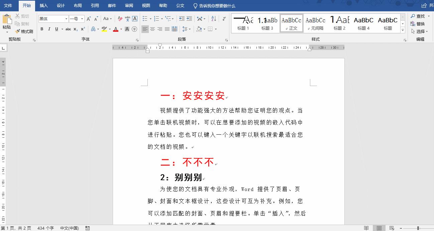
Task: Open the font size dropdown
Action: [x=82, y=19]
